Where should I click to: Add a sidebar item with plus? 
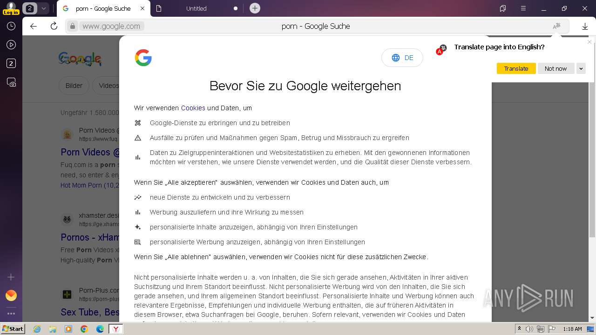click(11, 277)
